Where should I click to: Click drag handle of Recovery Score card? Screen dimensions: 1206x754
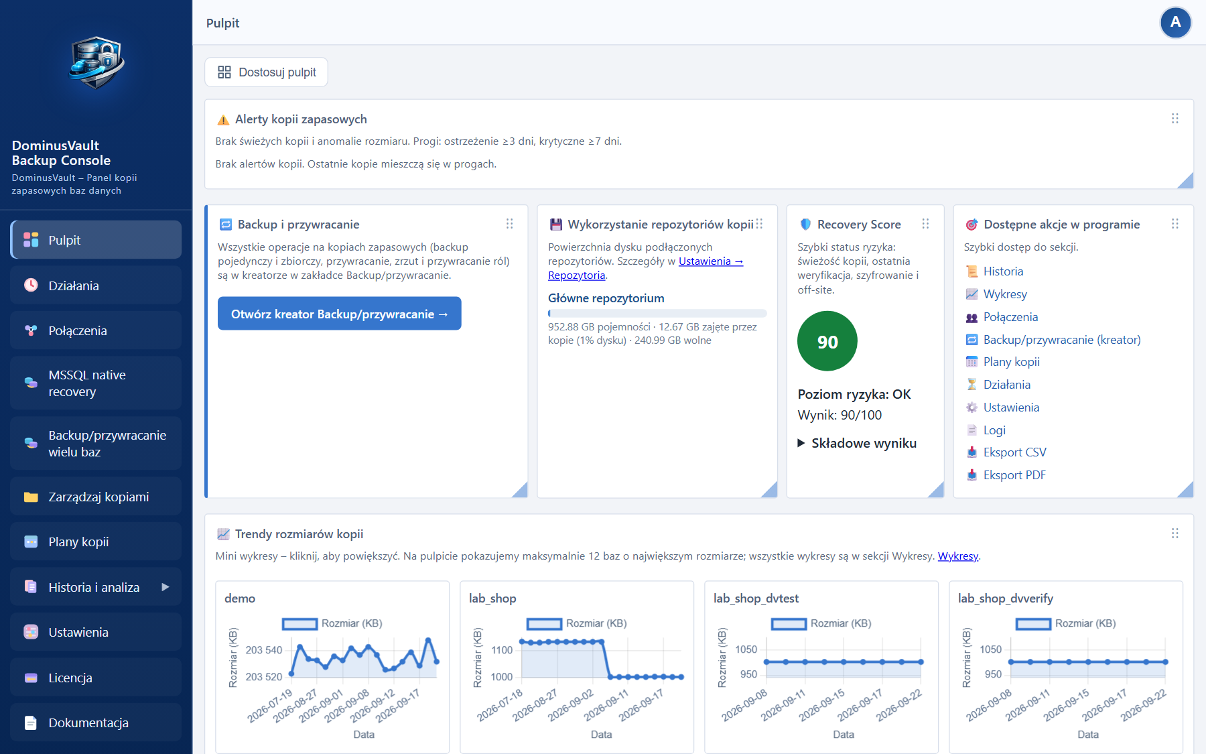point(925,224)
